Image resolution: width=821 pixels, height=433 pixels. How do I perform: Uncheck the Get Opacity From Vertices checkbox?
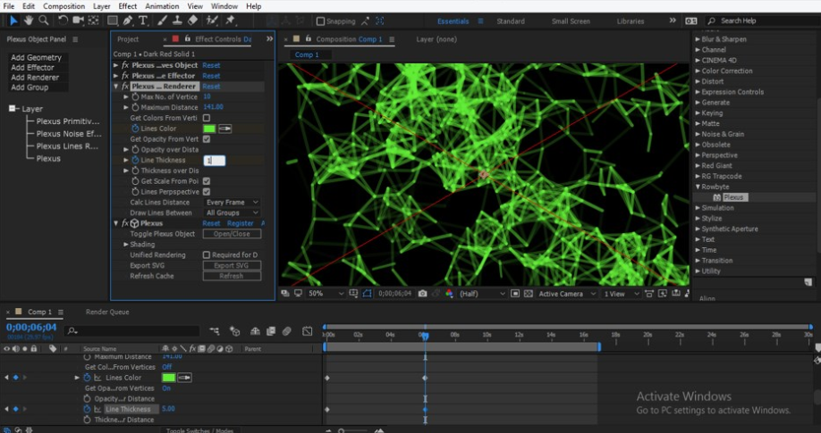click(x=207, y=139)
